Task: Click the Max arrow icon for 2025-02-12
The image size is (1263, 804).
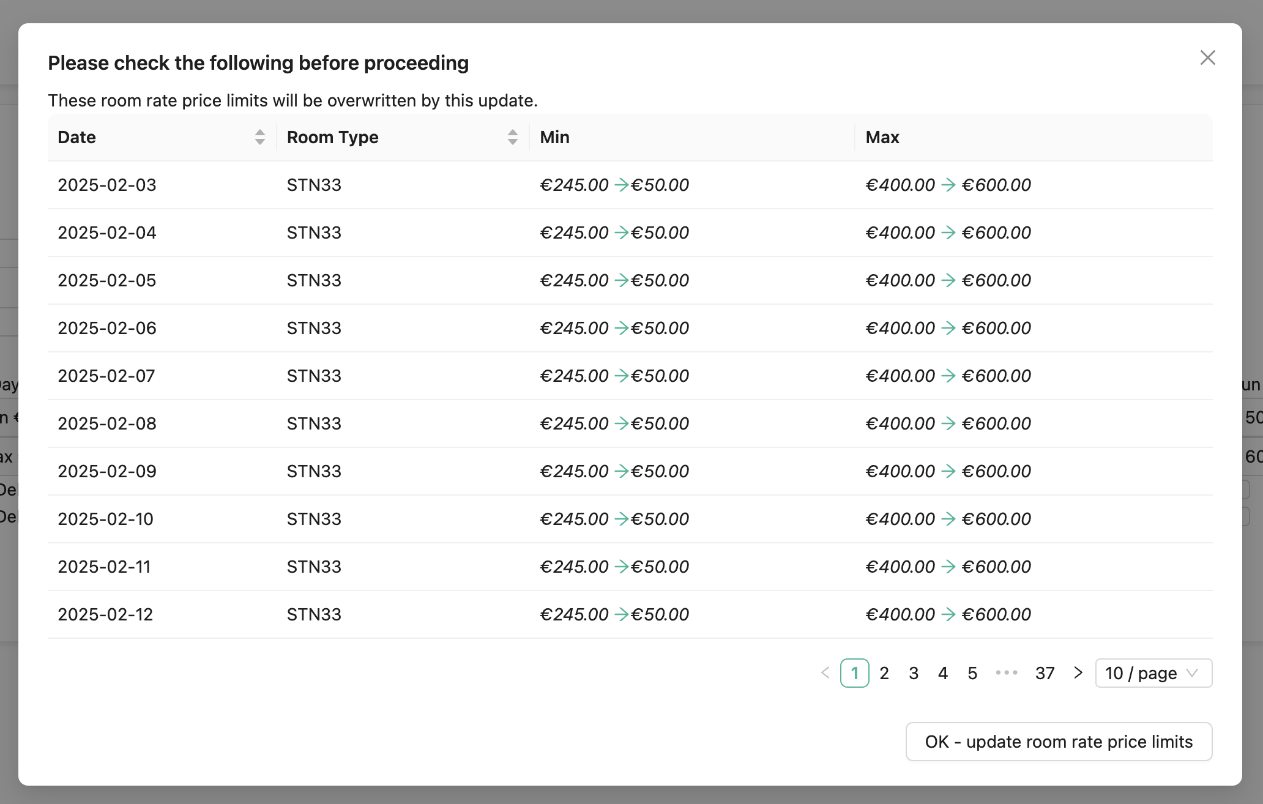Action: tap(948, 614)
